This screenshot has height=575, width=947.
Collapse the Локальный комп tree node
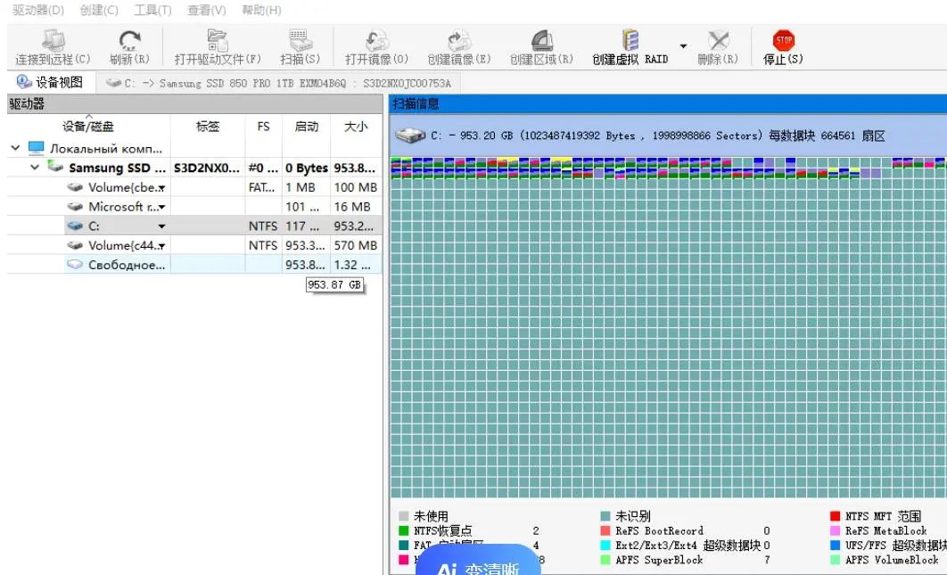pos(16,148)
